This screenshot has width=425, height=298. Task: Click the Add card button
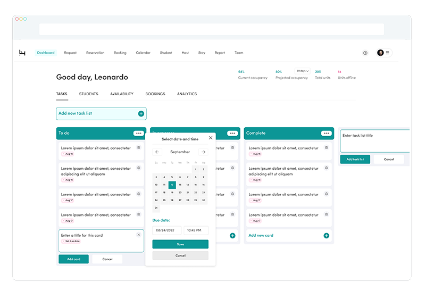tap(73, 259)
